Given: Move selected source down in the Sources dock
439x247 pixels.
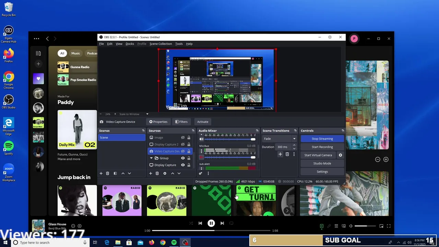Looking at the screenshot, I should click(179, 173).
